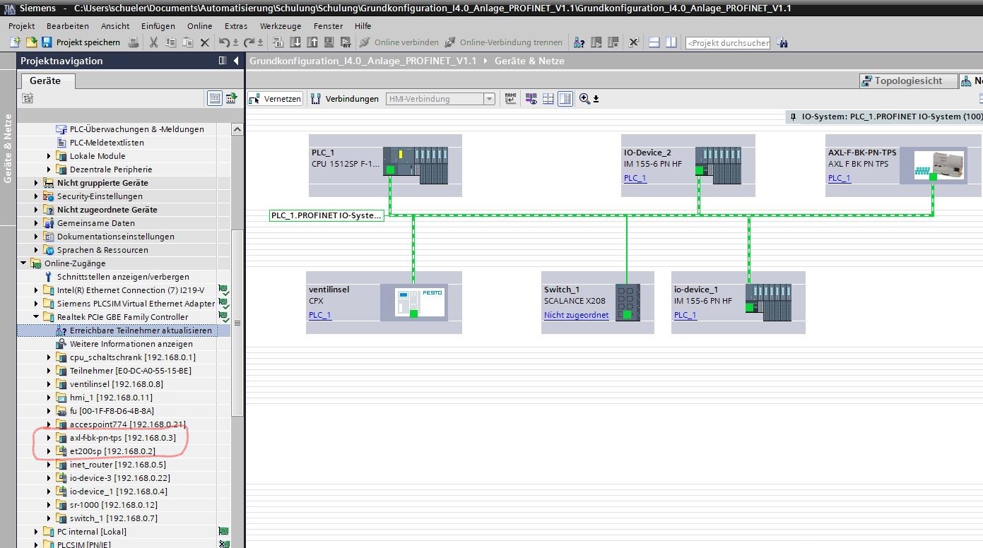Click the Projekt speichern save icon

47,42
